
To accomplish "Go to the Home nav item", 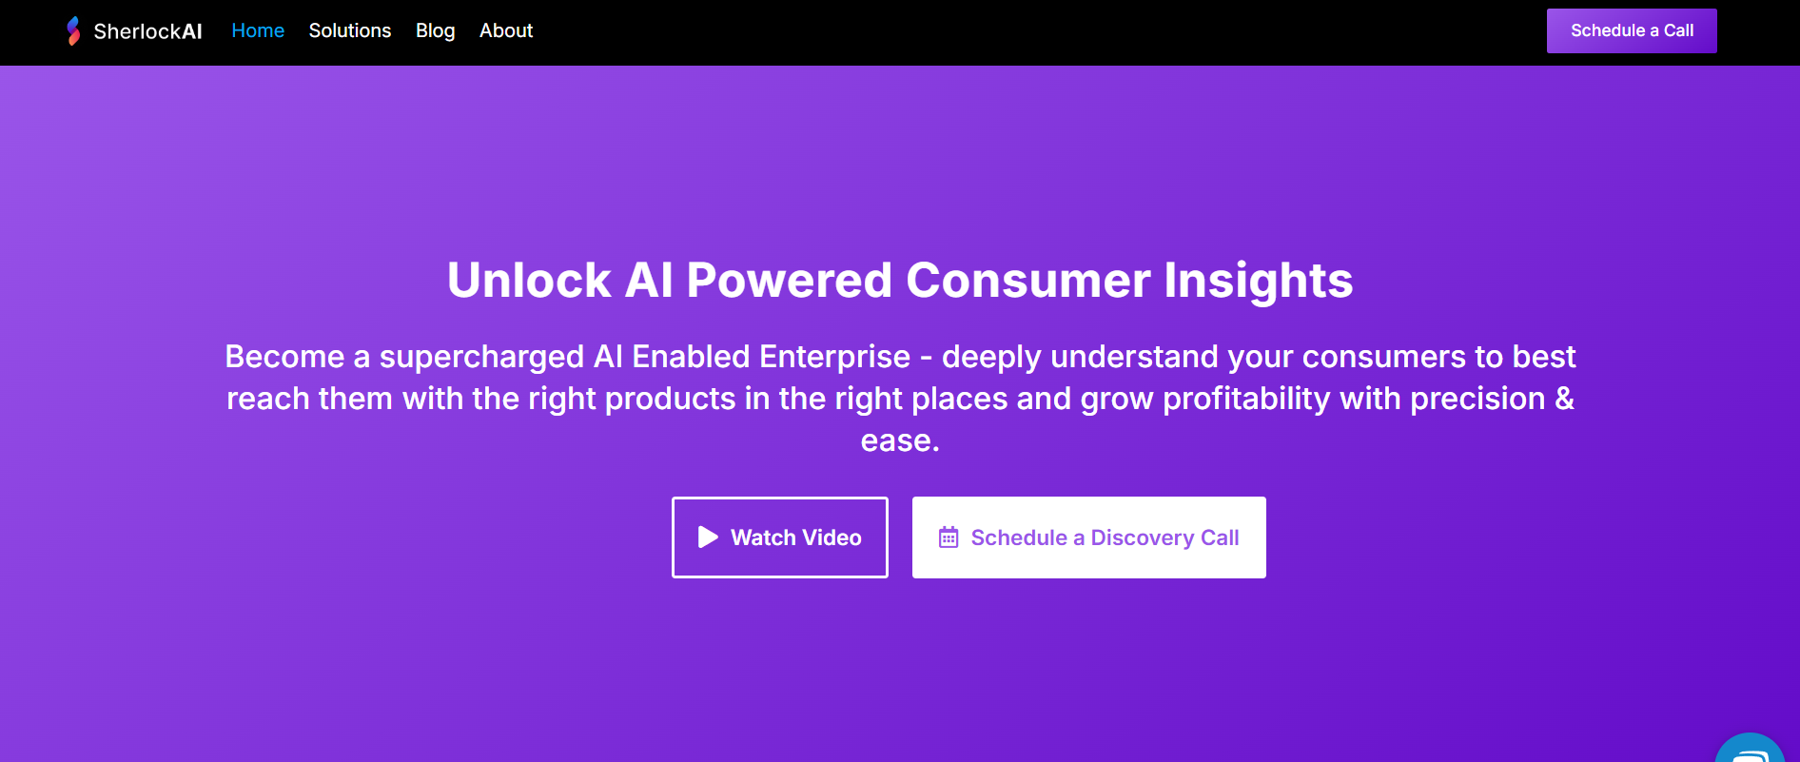I will coord(258,30).
